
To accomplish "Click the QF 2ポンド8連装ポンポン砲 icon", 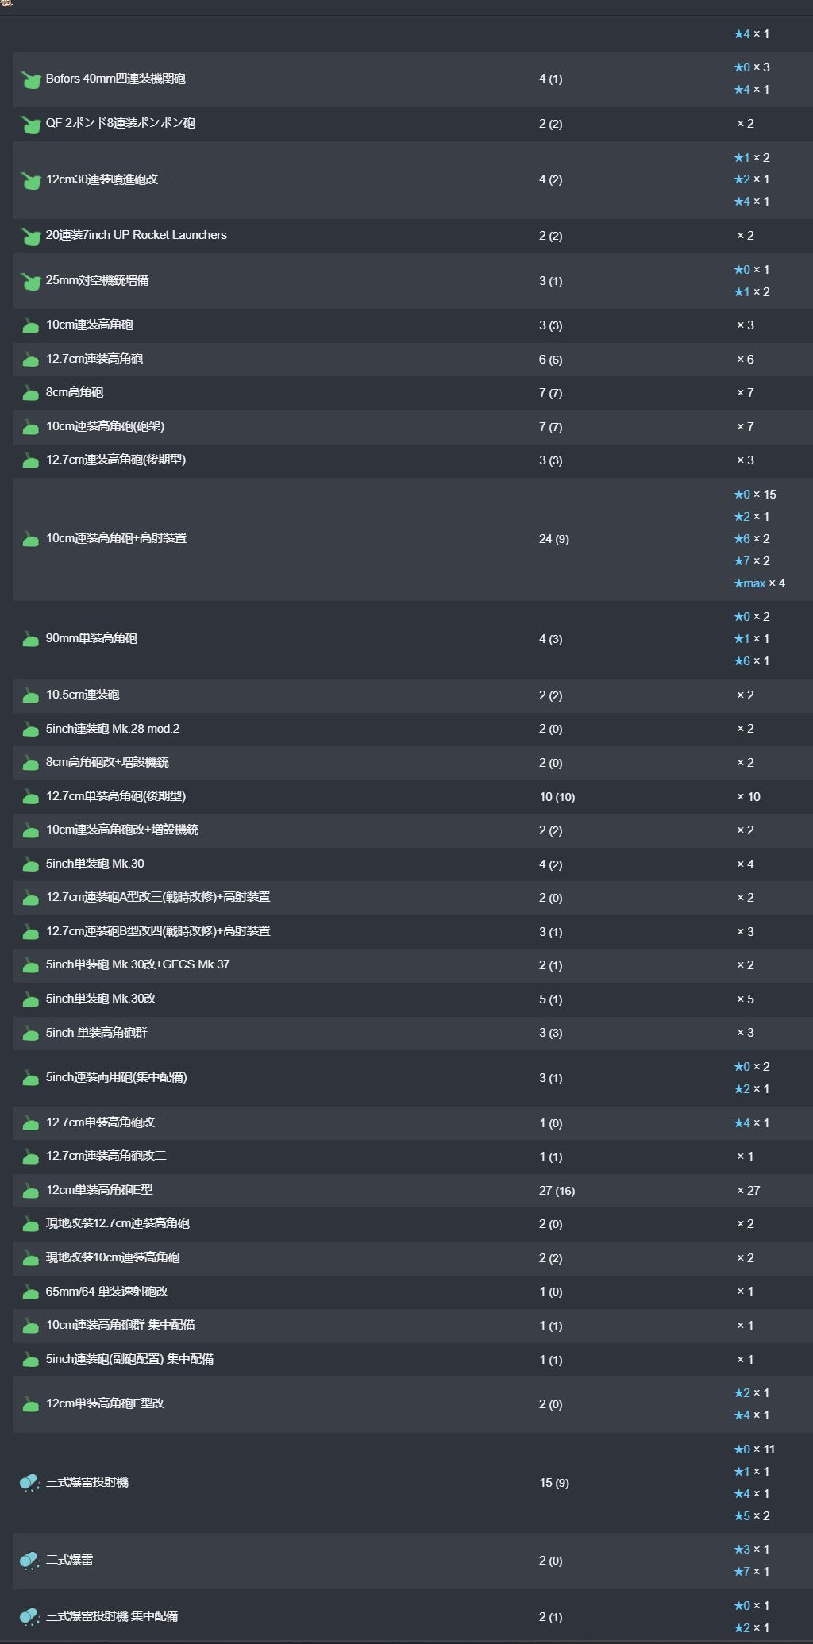I will 31,124.
